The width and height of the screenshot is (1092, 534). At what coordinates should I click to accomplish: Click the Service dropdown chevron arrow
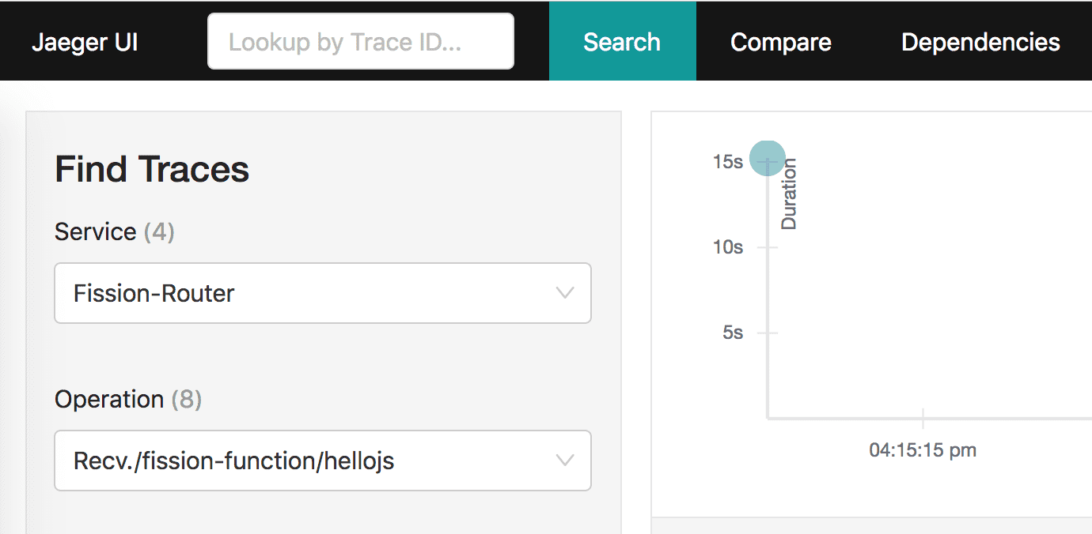pyautogui.click(x=565, y=293)
